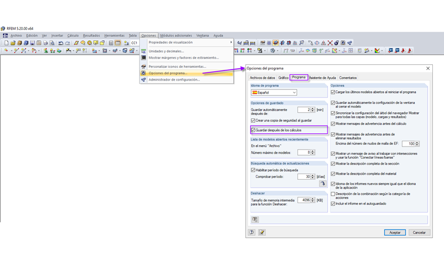Switch to the Archivos de datos tab
The height and width of the screenshot is (271, 444).
(x=262, y=78)
